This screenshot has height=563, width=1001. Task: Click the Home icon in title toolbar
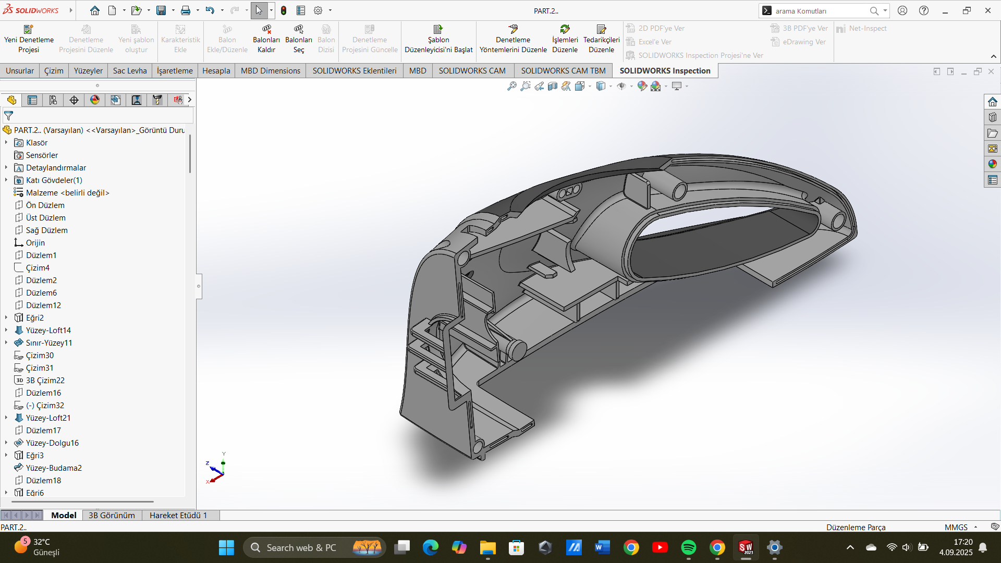pyautogui.click(x=94, y=10)
